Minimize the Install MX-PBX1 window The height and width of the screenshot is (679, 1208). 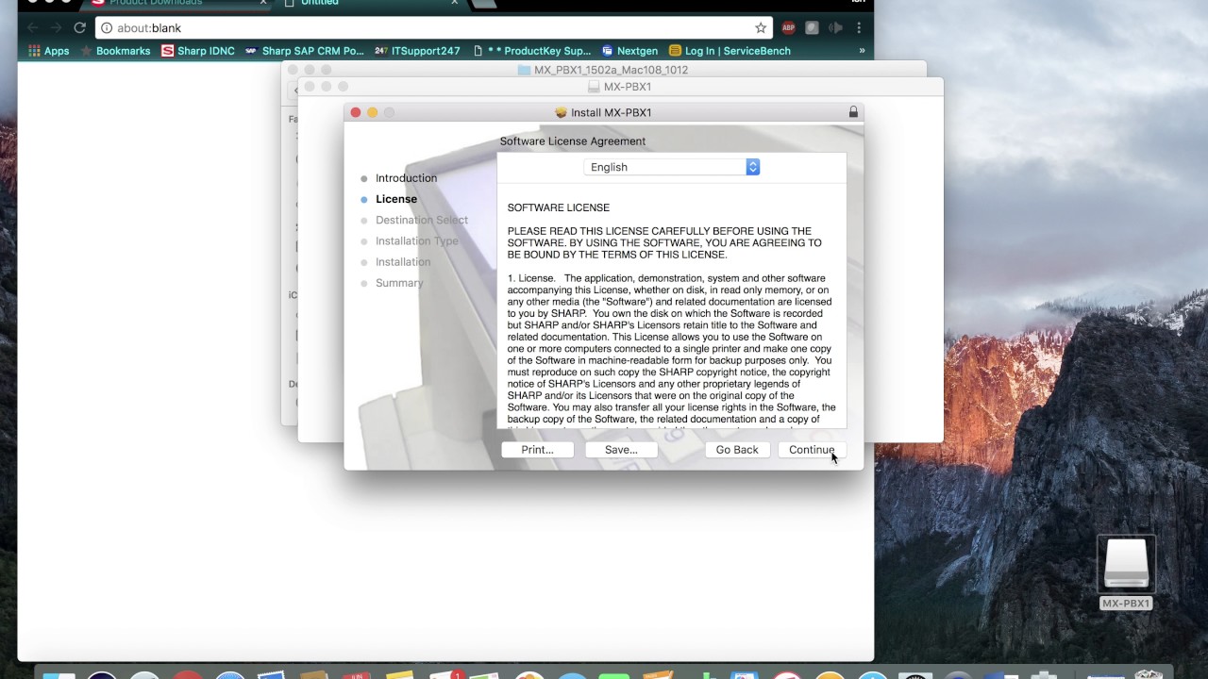tap(372, 112)
